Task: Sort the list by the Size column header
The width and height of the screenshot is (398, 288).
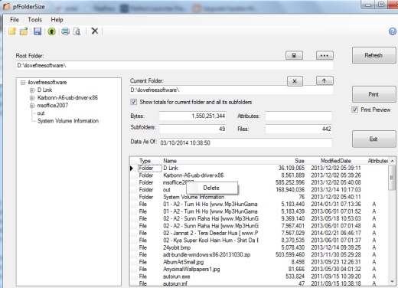Action: [299, 161]
